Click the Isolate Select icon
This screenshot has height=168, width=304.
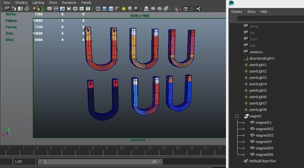tap(176, 9)
